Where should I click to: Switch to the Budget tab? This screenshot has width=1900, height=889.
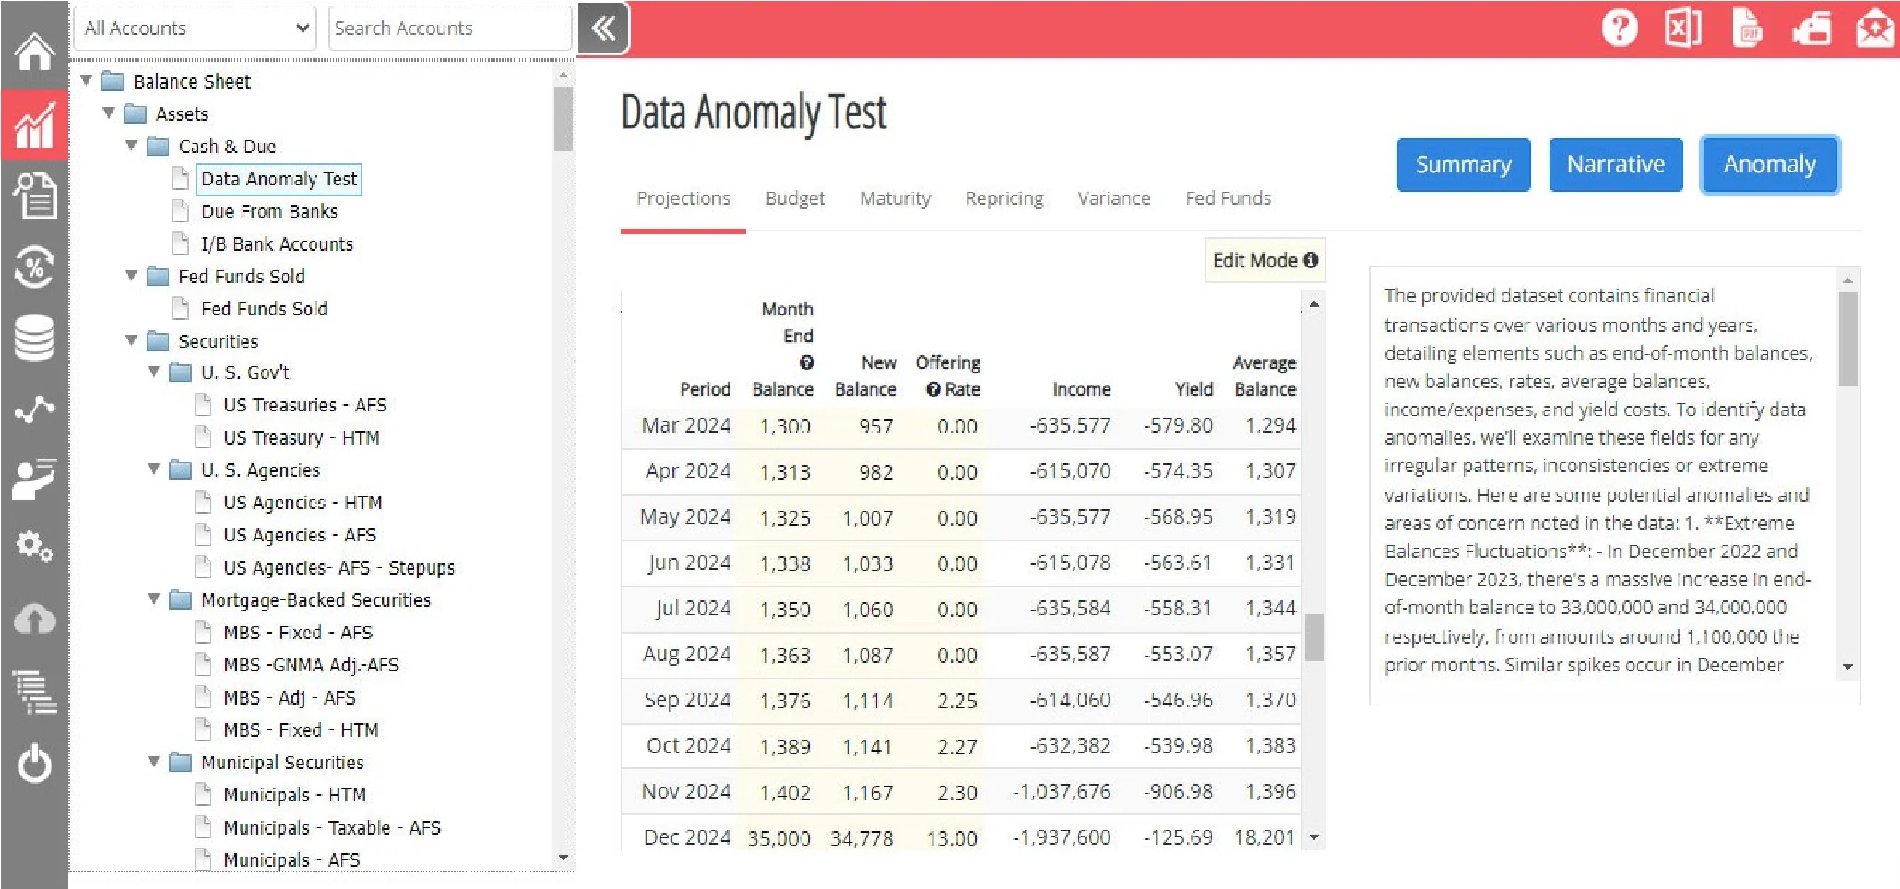(795, 198)
